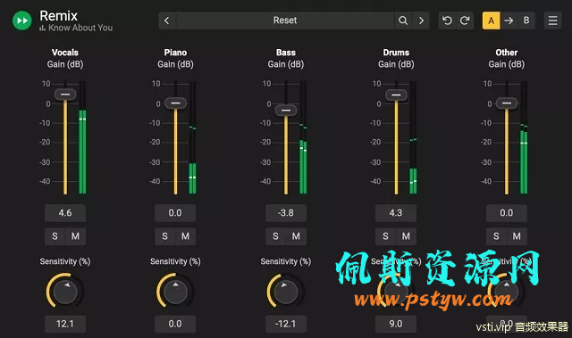Click the Piano gain fader handle
Viewport: 572px width, 338px height.
(175, 103)
